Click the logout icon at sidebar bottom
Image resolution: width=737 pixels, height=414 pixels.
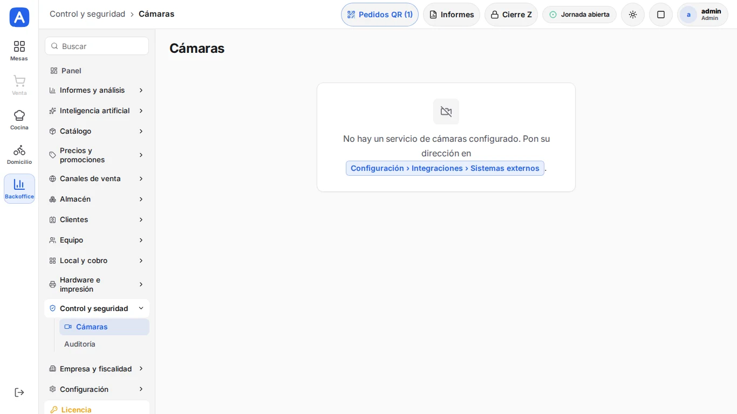tap(19, 392)
